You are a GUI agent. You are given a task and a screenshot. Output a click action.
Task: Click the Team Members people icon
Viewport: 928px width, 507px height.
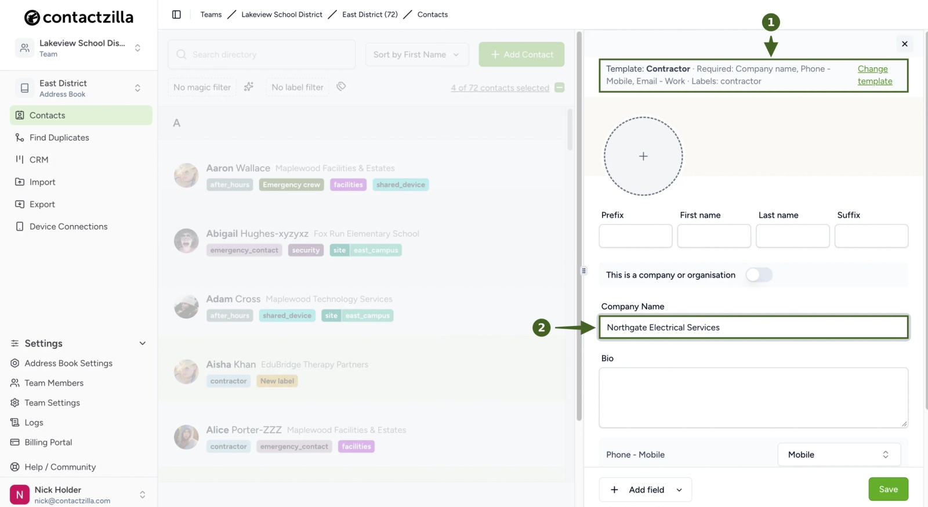click(15, 383)
